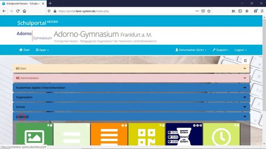This screenshot has width=266, height=149.
Task: Expand Kostenfreie digitale Unterrichtsmedien chevron
Action: point(245,88)
